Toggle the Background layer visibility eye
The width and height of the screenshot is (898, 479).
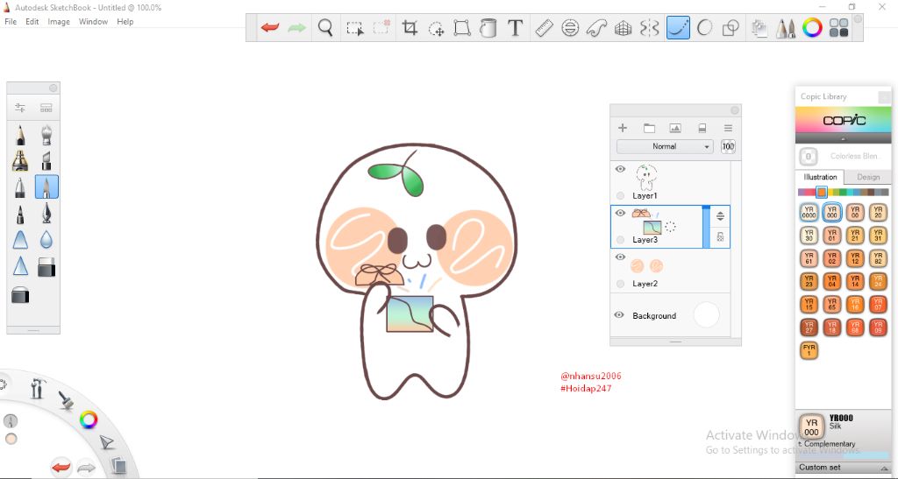tap(619, 315)
